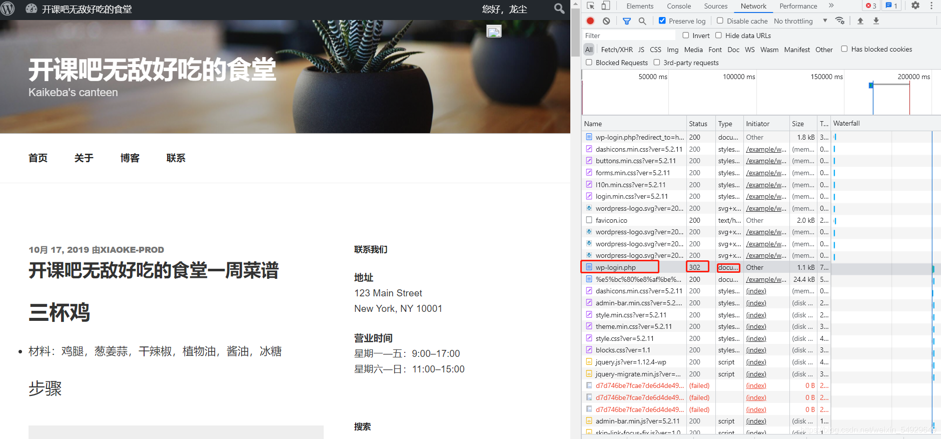This screenshot has height=439, width=941.
Task: Click the red record network log button
Action: (x=590, y=21)
